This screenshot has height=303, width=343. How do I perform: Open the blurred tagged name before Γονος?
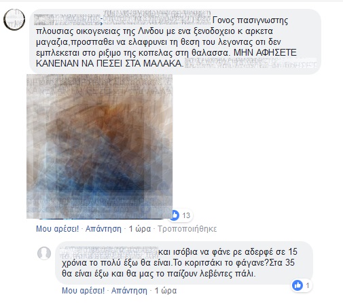click(157, 17)
